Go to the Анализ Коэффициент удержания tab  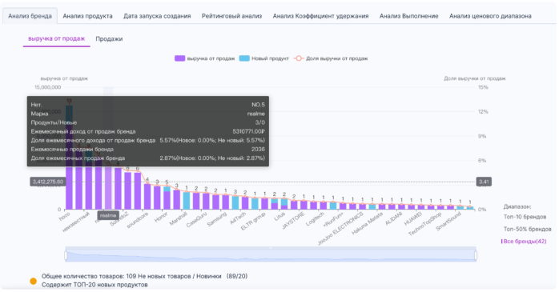coord(320,16)
